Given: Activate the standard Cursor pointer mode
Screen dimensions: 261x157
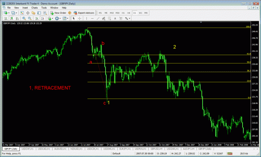Looking at the screenshot, I should (74, 18).
